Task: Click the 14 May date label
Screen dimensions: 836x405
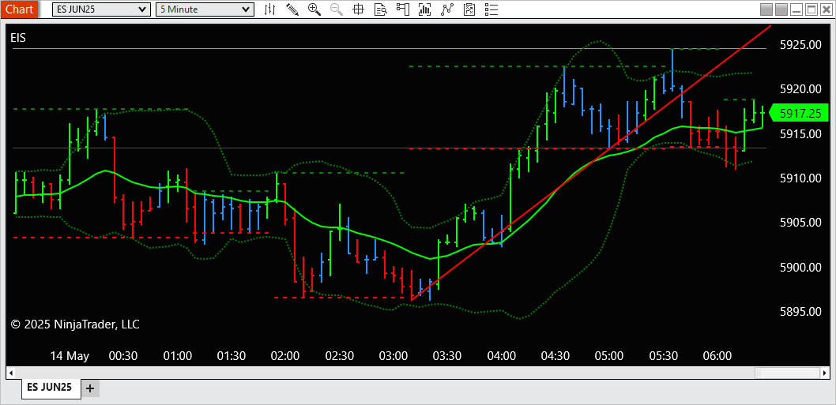Action: pos(70,355)
